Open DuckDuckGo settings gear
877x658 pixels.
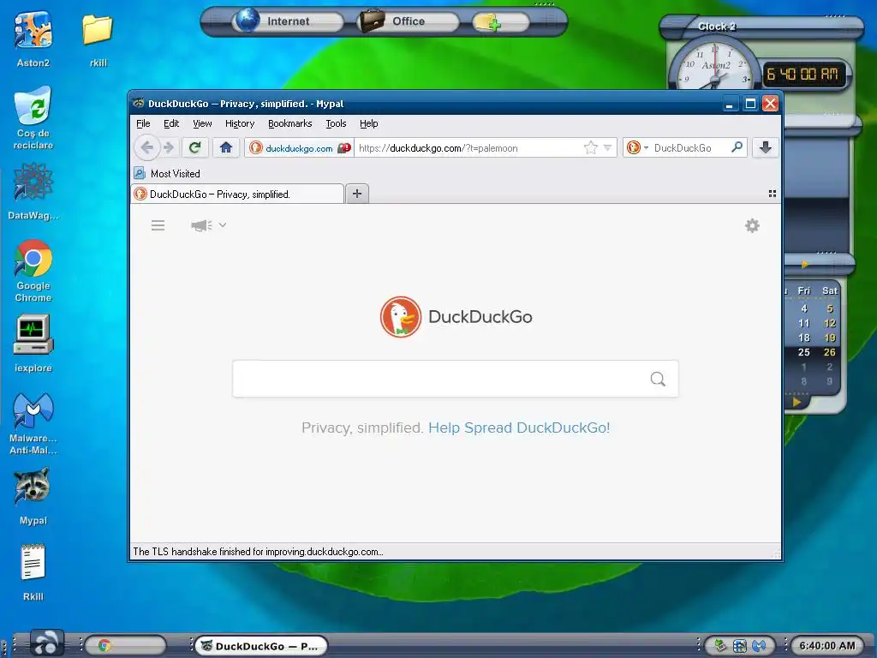[x=752, y=225]
